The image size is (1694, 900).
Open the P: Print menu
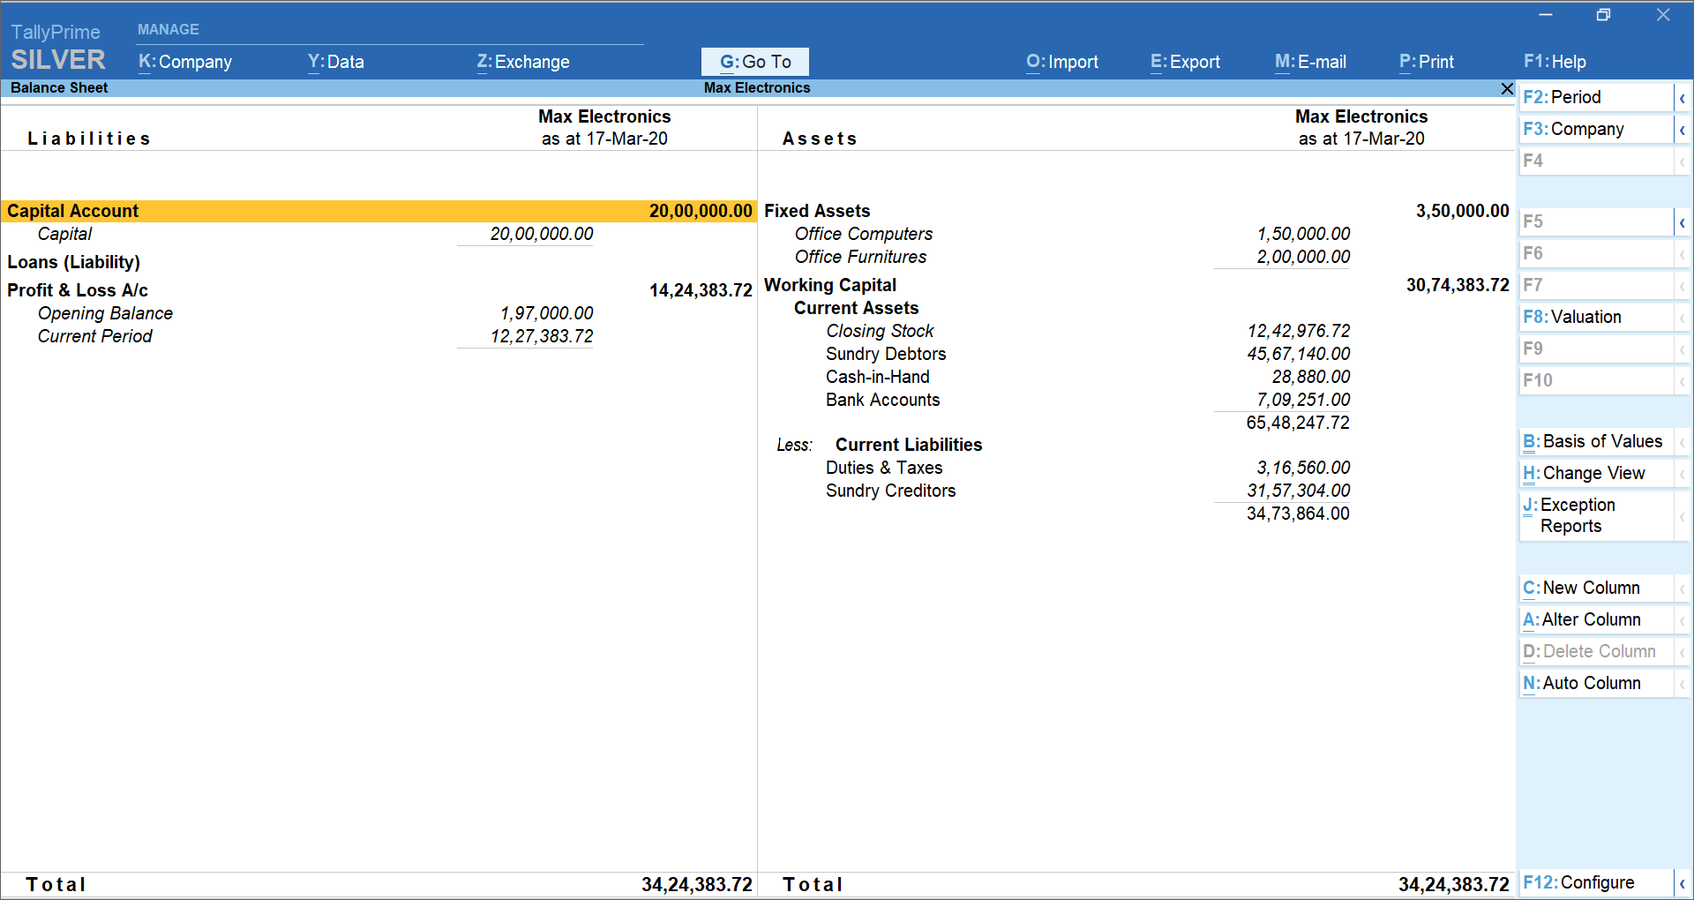[1427, 62]
